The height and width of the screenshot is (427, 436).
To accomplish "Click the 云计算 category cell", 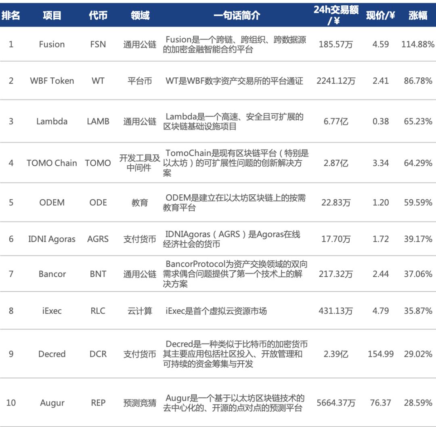I will pos(140,310).
